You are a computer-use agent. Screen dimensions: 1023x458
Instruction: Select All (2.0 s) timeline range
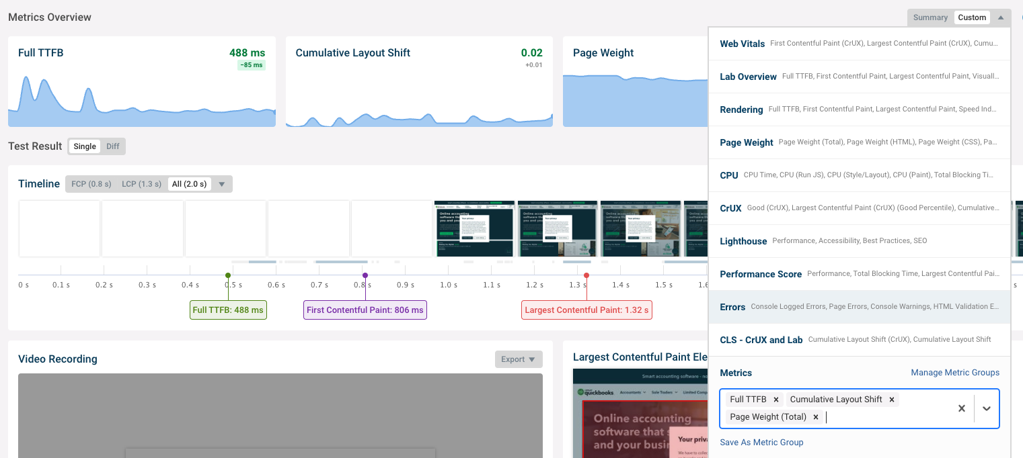point(190,184)
